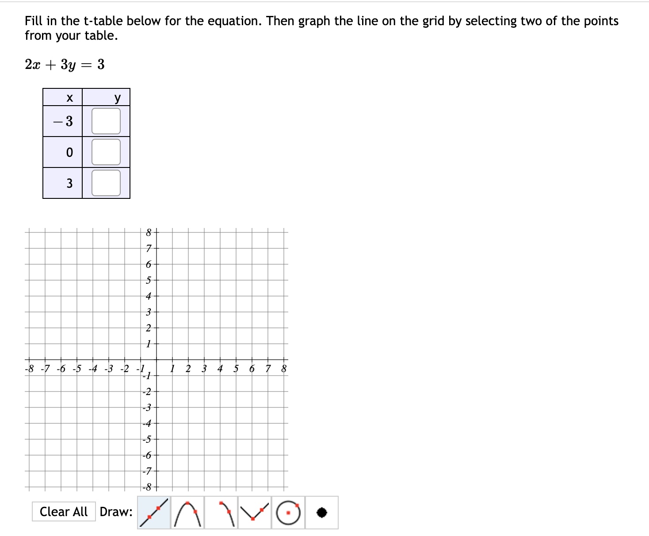This screenshot has height=536, width=649.
Task: Select the circle drawing tool
Action: click(288, 512)
